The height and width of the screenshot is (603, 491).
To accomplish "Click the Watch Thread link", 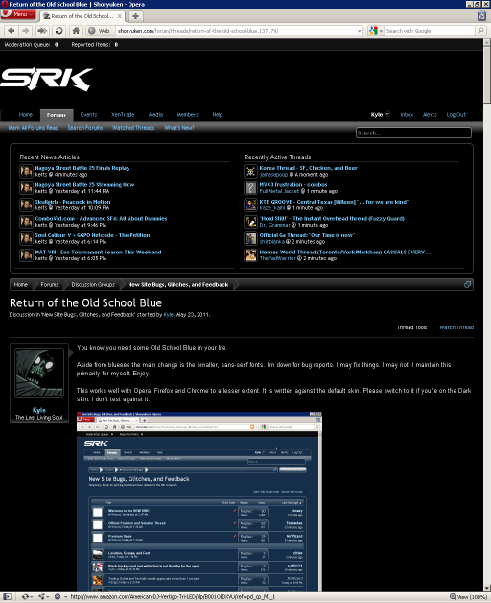I will [456, 327].
